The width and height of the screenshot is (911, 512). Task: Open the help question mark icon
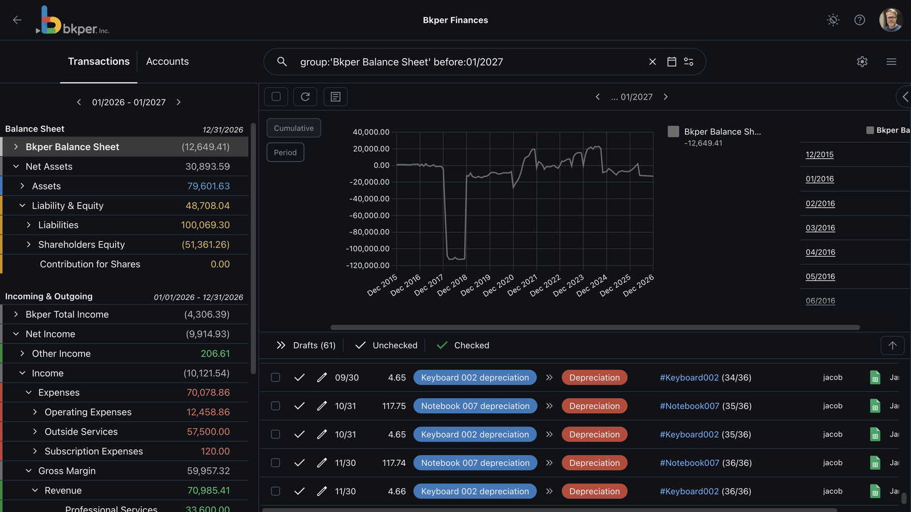(x=860, y=20)
